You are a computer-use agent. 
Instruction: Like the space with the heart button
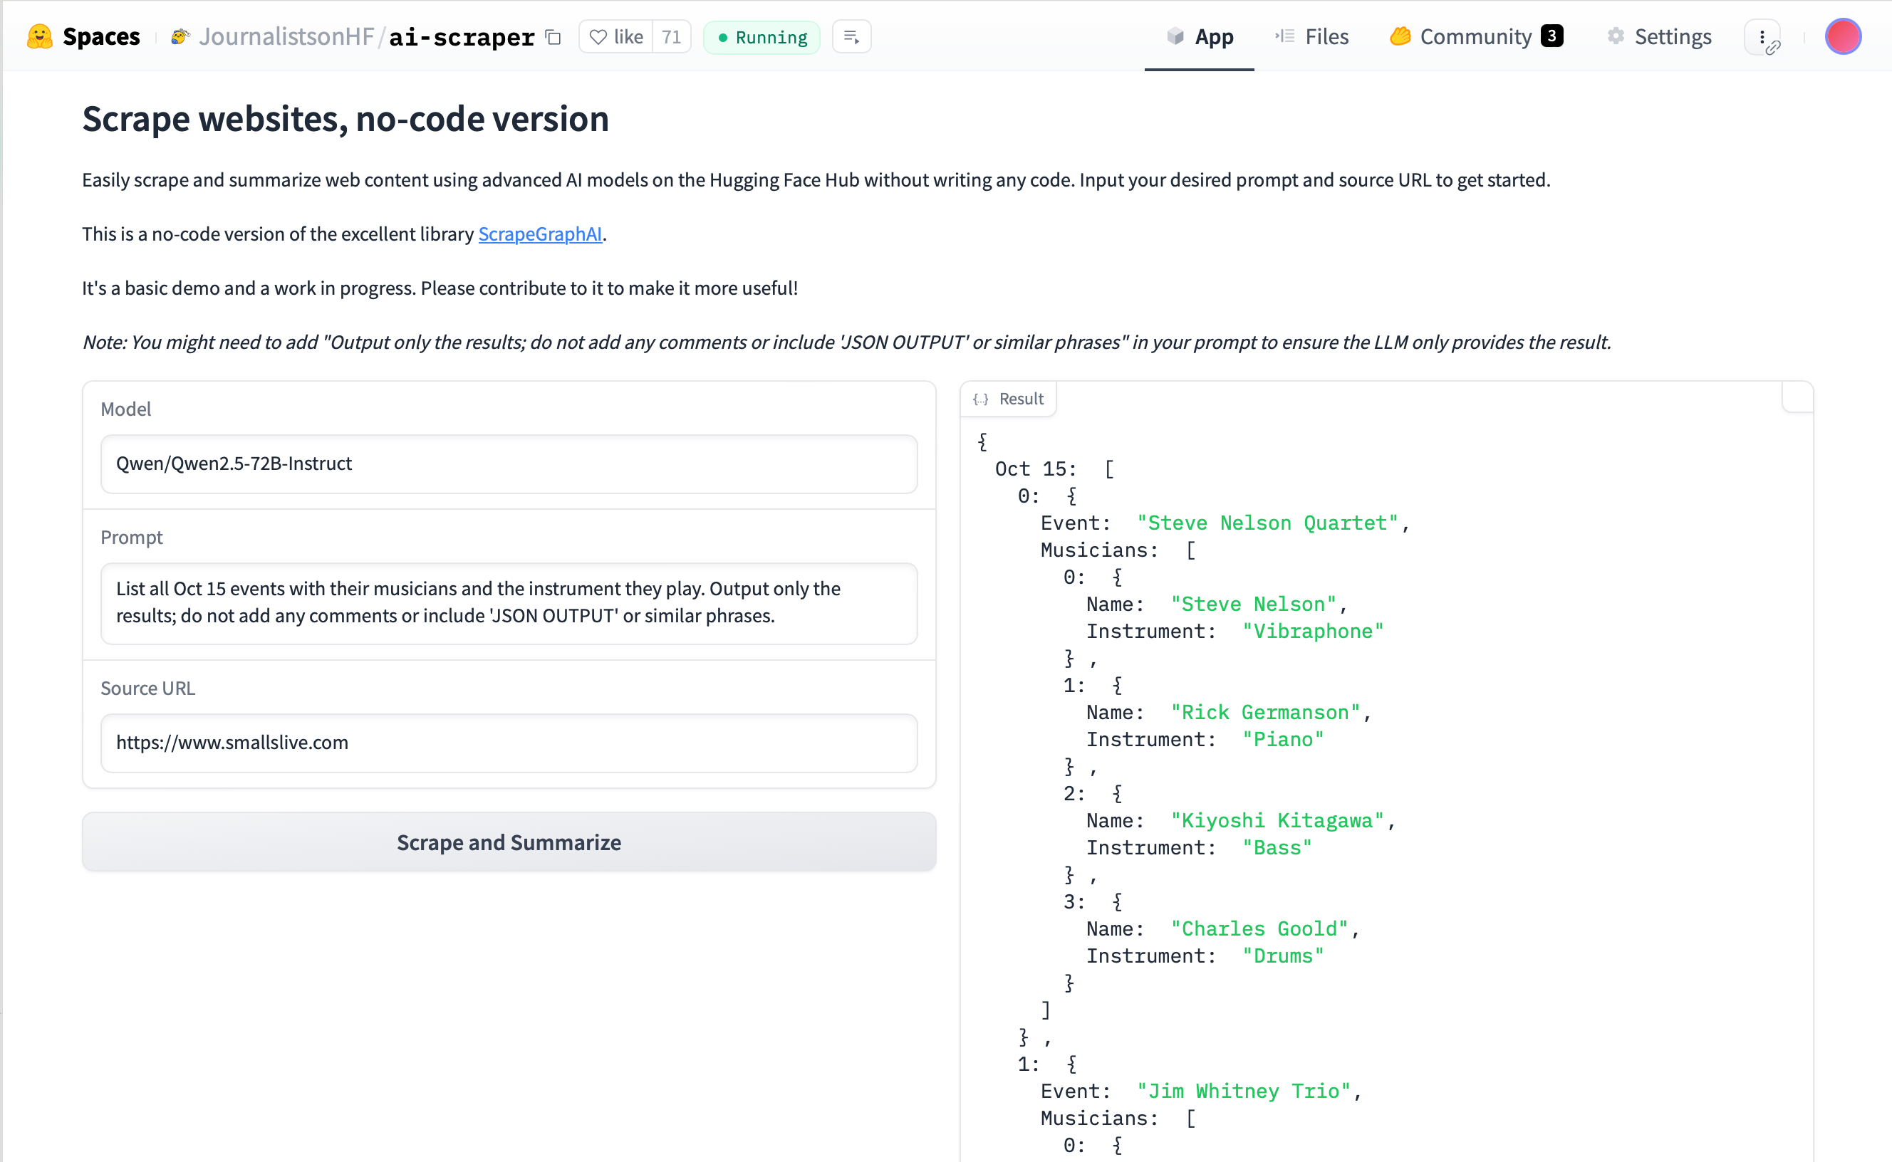pyautogui.click(x=615, y=36)
